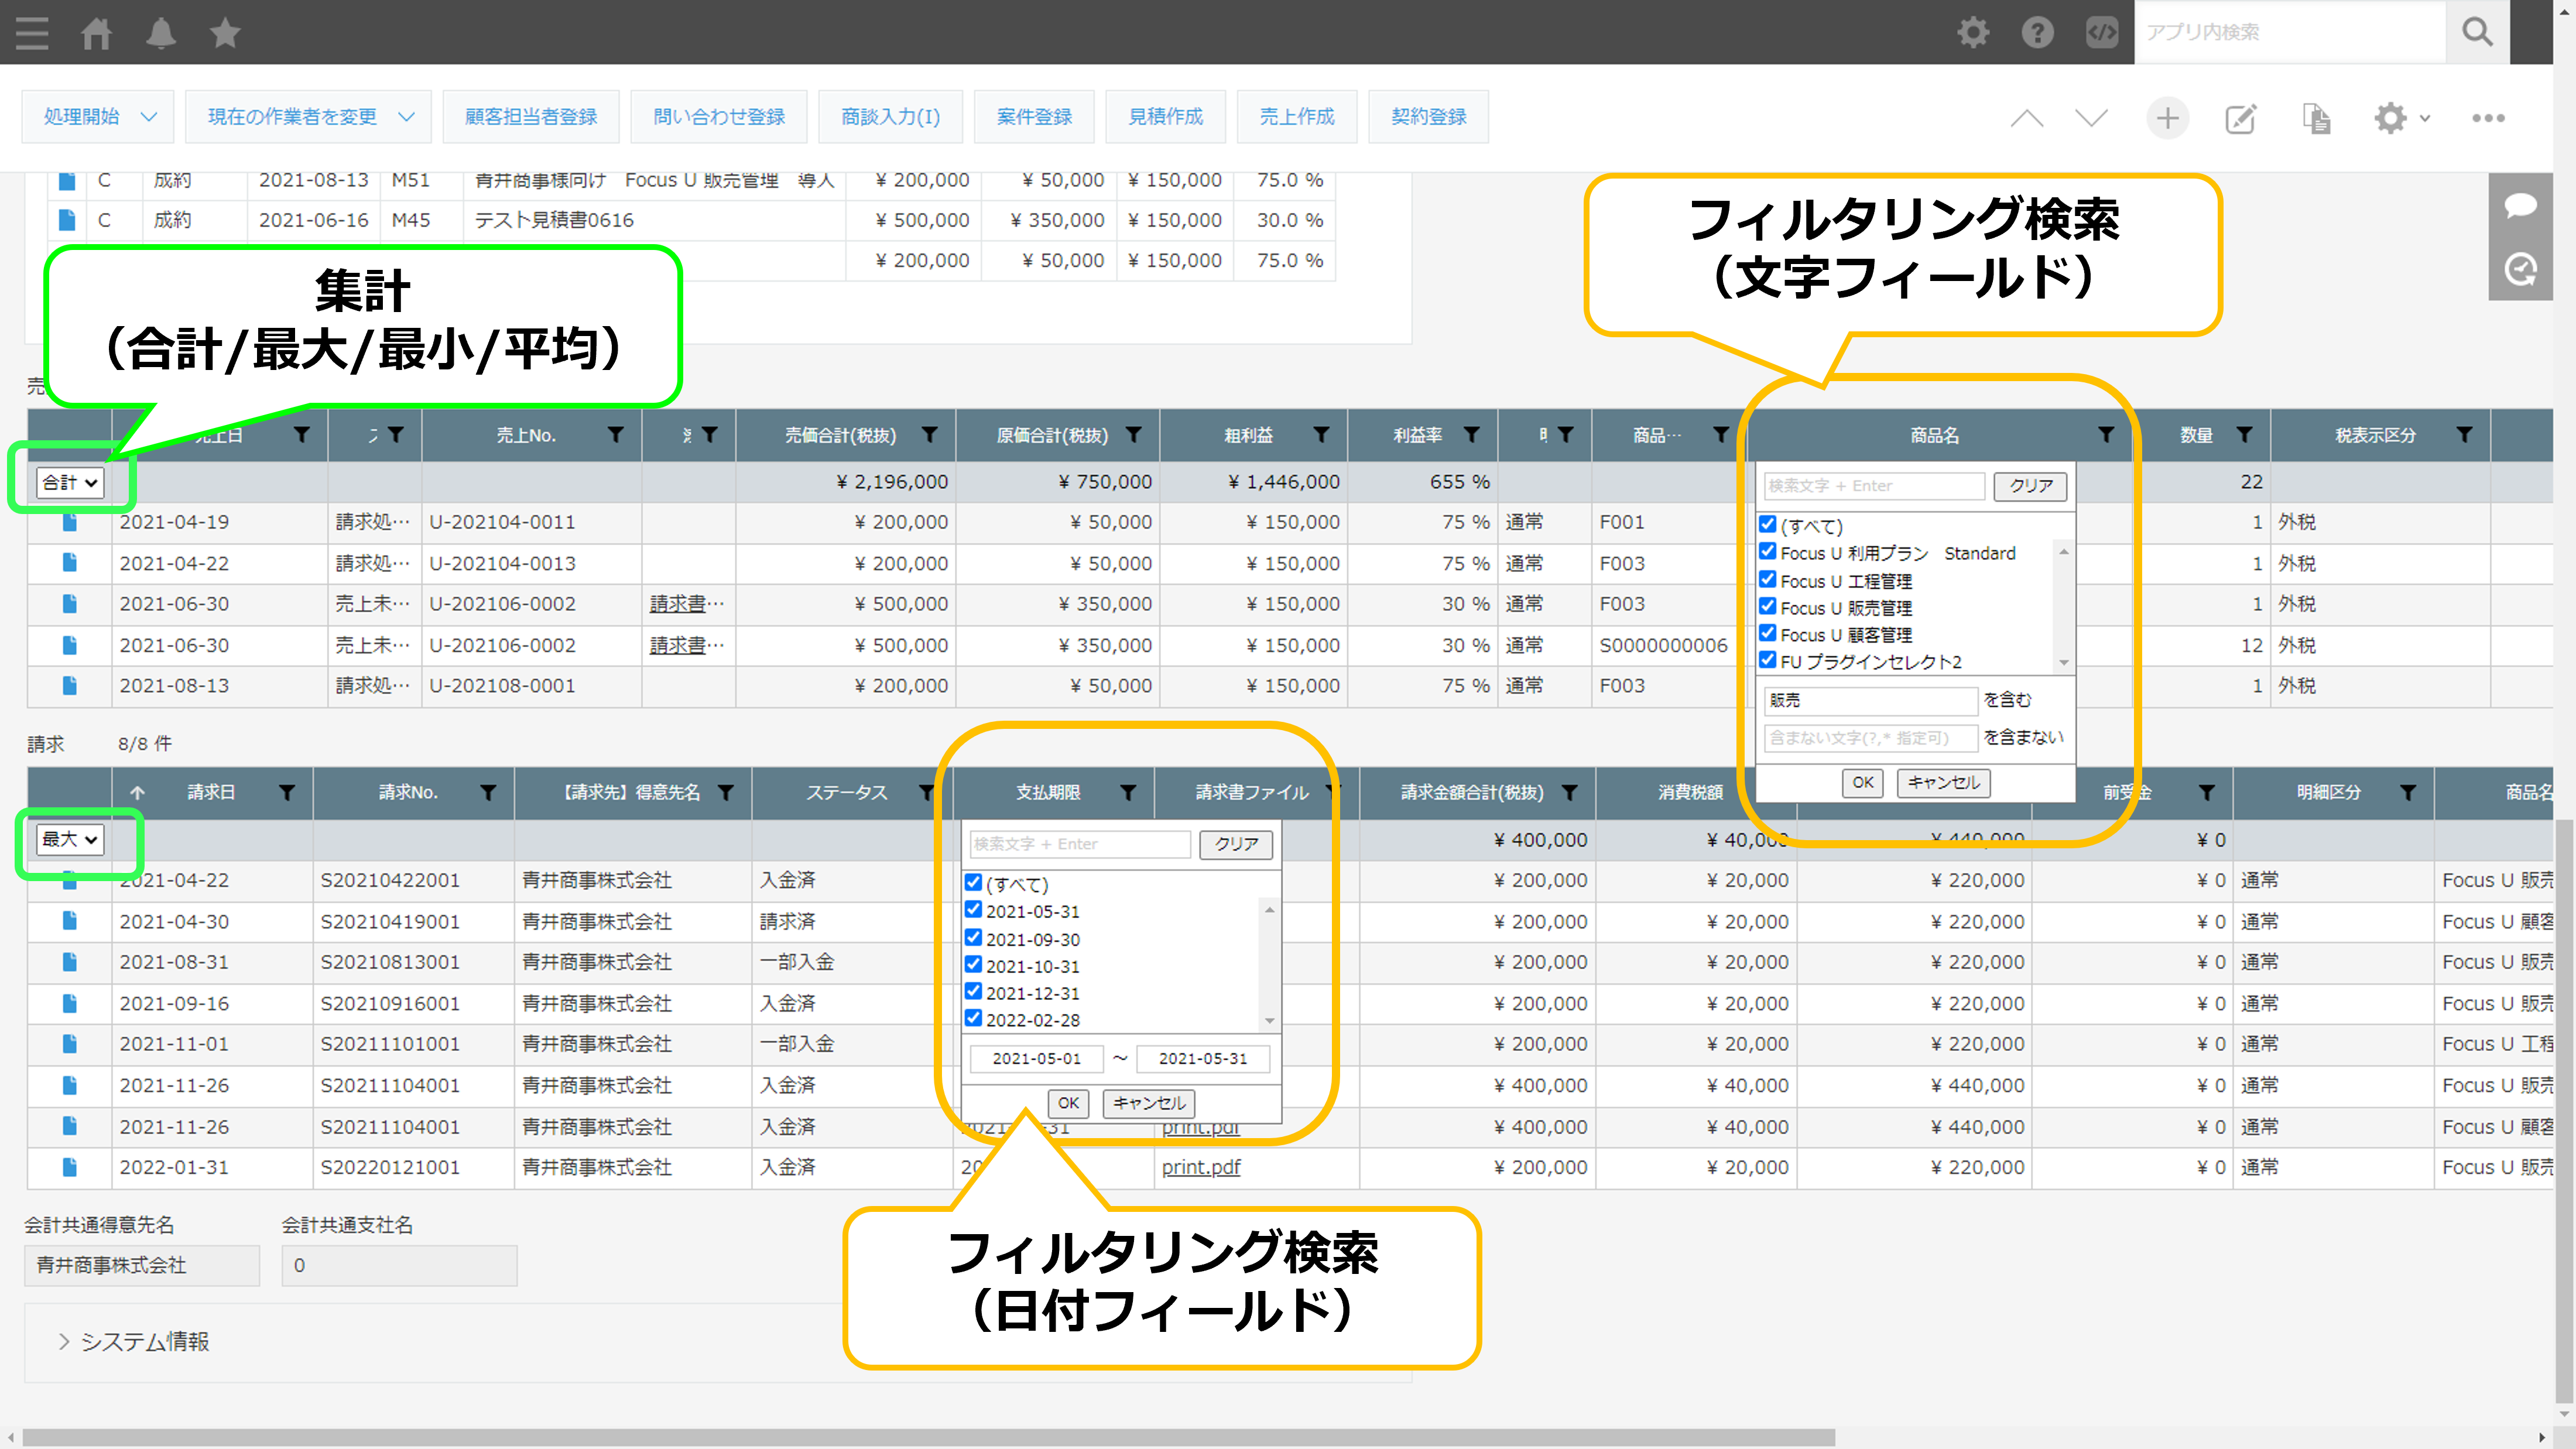The width and height of the screenshot is (2576, 1449).
Task: Click 商談入力(I) menu button
Action: click(890, 117)
